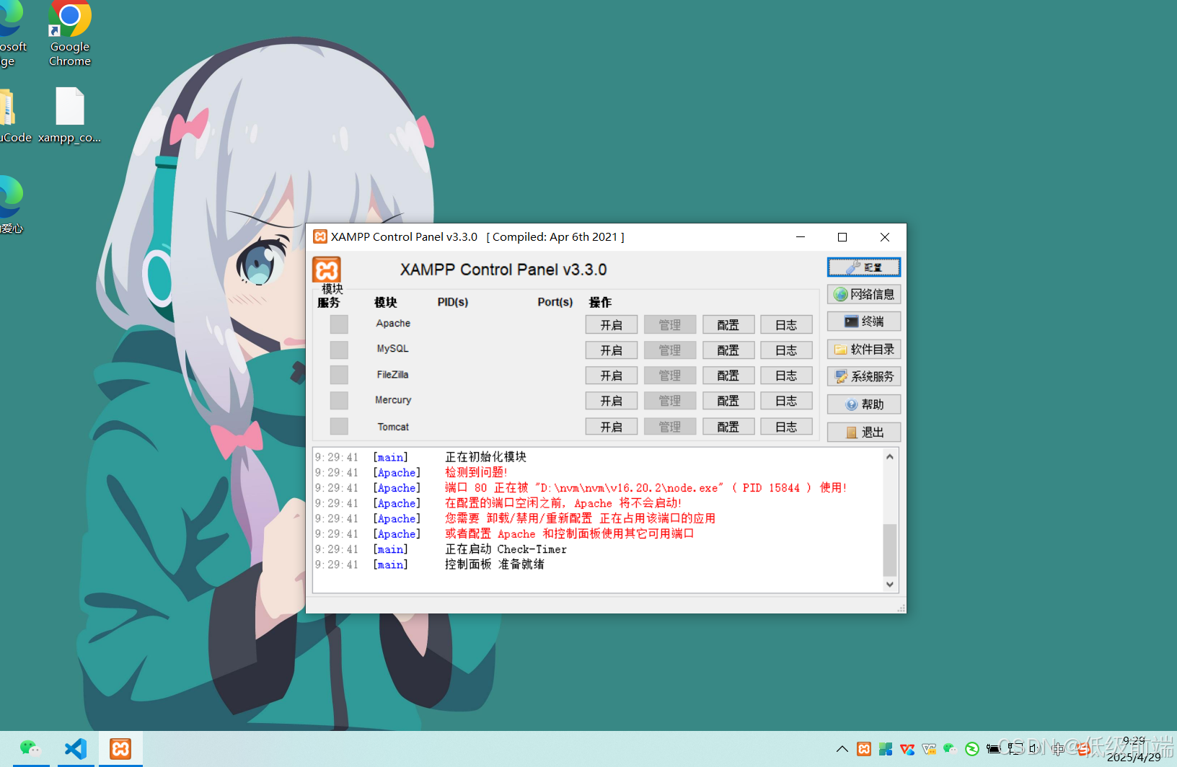Open Google Chrome desktop shortcut

(70, 34)
